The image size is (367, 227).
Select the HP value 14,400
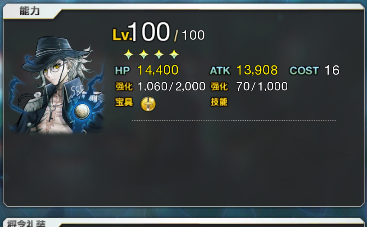(158, 70)
